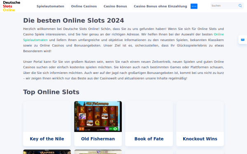Screen dimensions: 247x154
Task: Open the Knockout Wins title link
Action: click(x=200, y=139)
